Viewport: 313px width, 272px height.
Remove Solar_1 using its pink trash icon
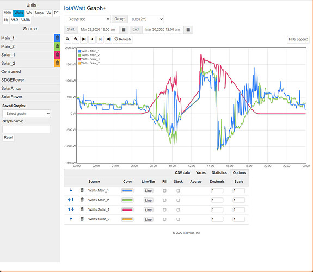click(x=57, y=55)
